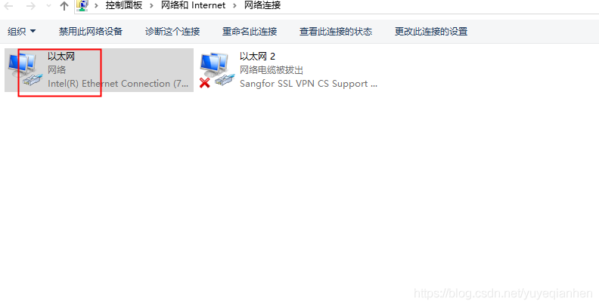Open the 组织 dropdown menu
The image size is (599, 307).
click(21, 31)
